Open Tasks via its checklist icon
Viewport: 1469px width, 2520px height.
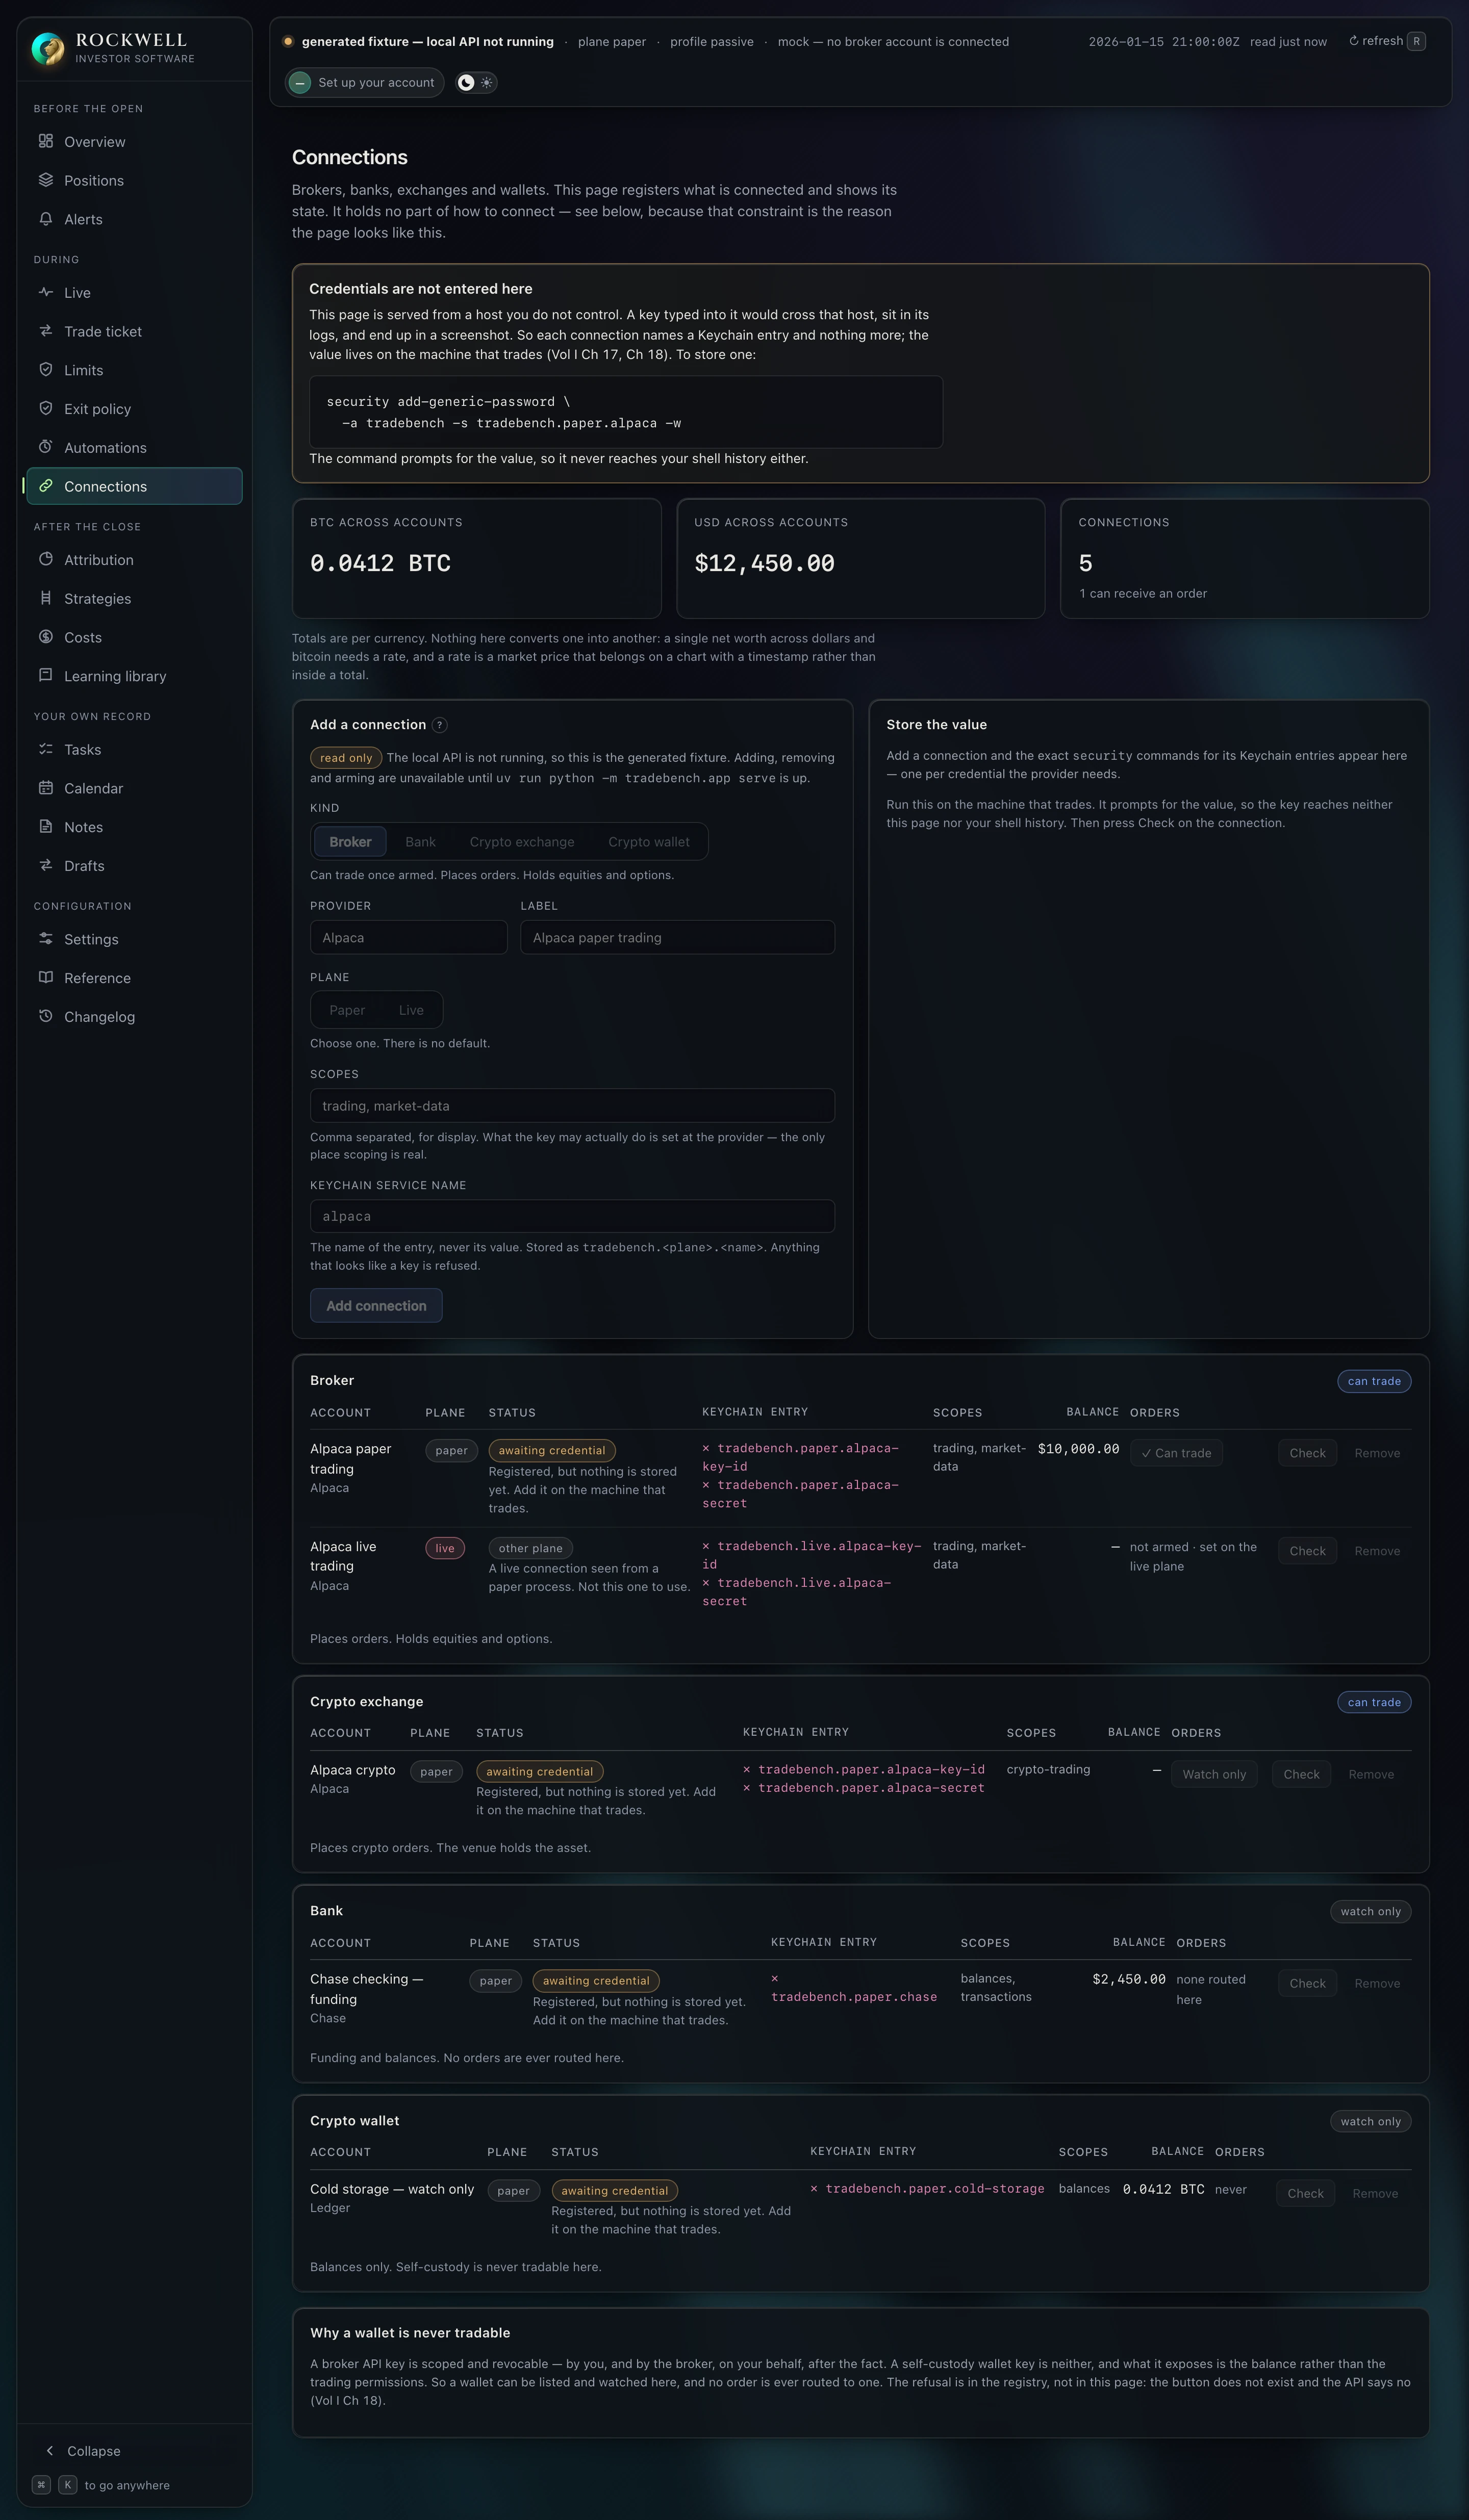coord(46,749)
